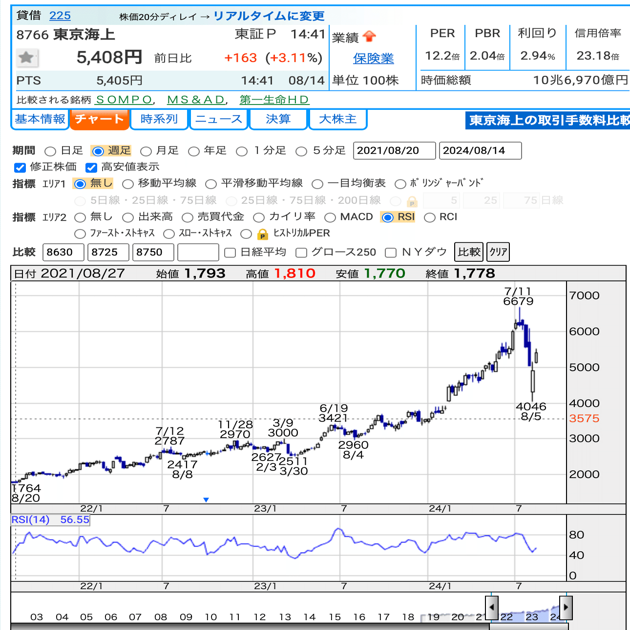Click the RSI(14) 56.55 label
Screen dimensions: 630x630
coord(50,520)
